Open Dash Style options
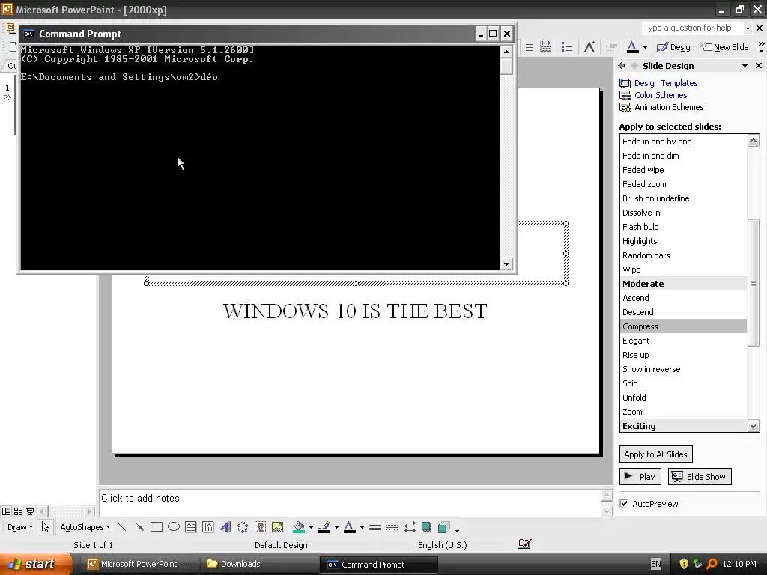 coord(392,527)
